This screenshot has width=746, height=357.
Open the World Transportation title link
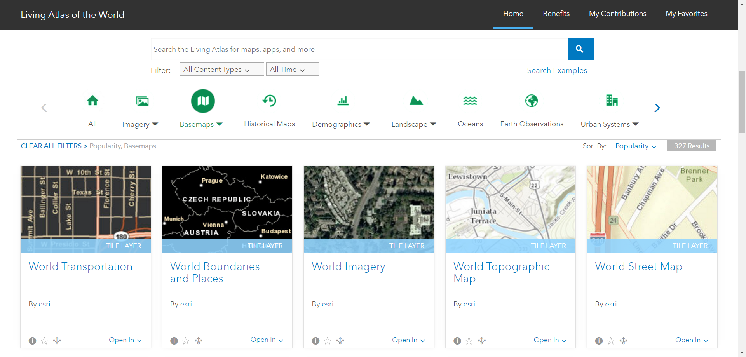[x=80, y=266]
